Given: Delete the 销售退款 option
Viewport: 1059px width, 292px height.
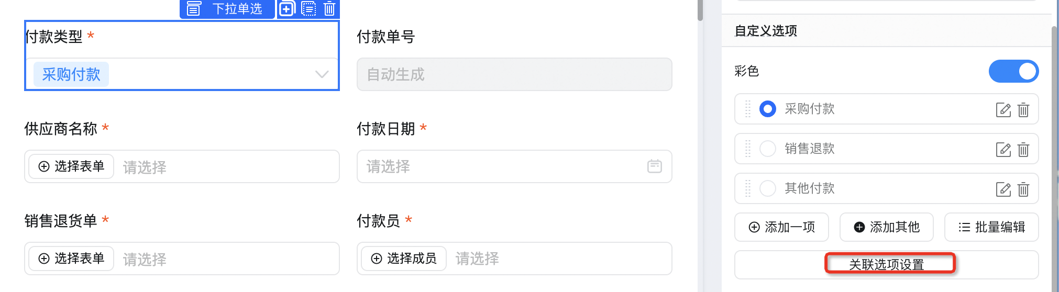Looking at the screenshot, I should (1023, 149).
